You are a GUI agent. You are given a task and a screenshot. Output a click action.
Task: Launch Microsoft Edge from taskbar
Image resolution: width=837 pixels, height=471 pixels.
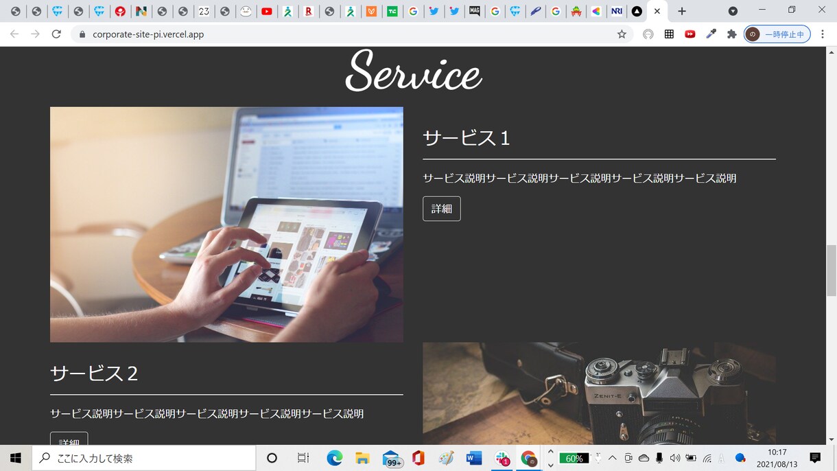pyautogui.click(x=334, y=458)
